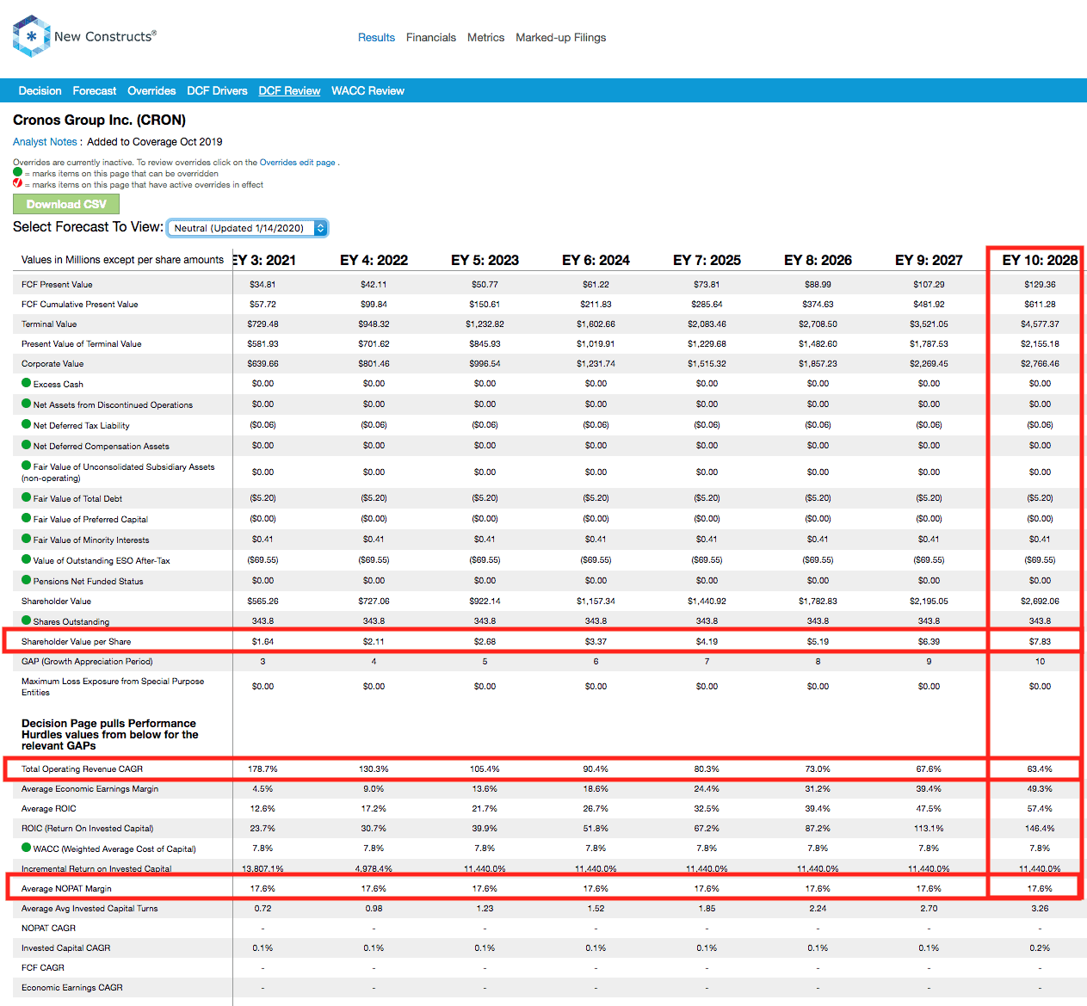
Task: Click the Overrides edit page link
Action: coord(298,162)
